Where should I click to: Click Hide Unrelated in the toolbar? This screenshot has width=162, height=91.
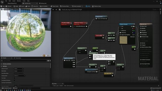(x=76, y=6)
